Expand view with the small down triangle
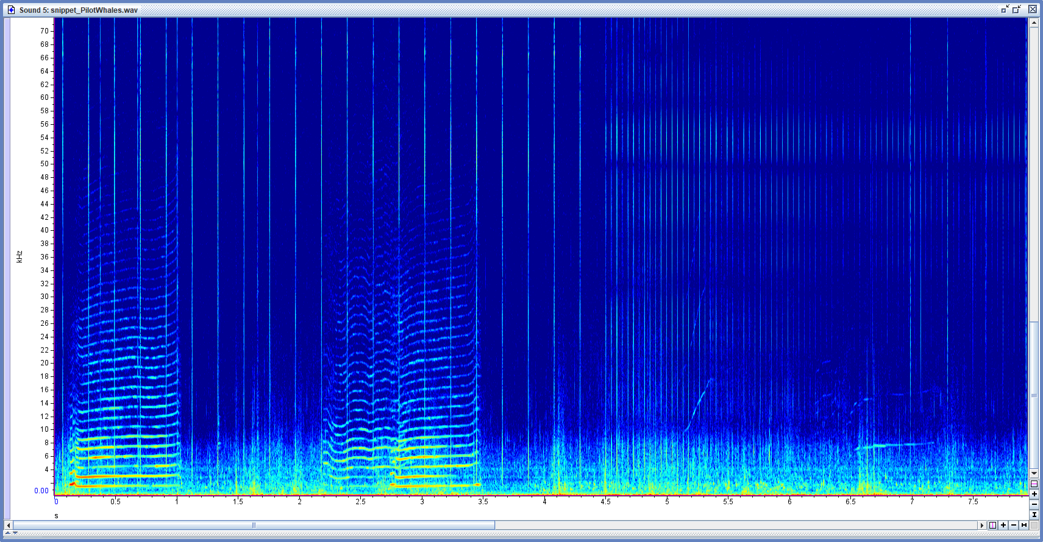This screenshot has width=1043, height=542. tap(15, 533)
